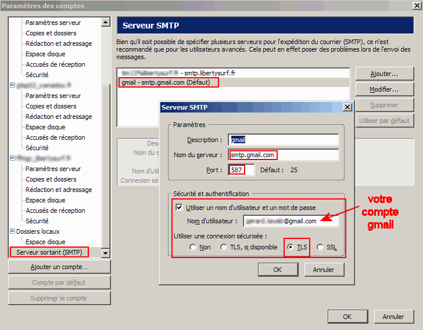Screen dimensions: 423x330
Task: Click 'Compte par défaut' button
Action: (x=59, y=282)
